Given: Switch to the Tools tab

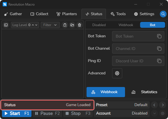Looking at the screenshot, I should pyautogui.click(x=118, y=14).
